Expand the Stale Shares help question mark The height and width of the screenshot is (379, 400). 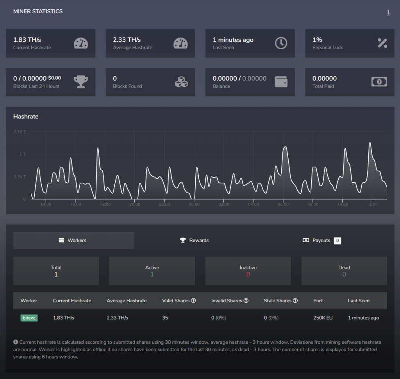(x=295, y=300)
